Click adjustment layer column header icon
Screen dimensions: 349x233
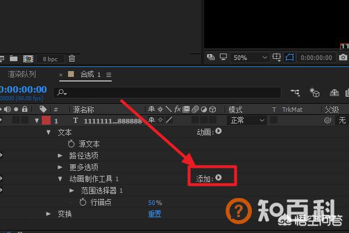pyautogui.click(x=204, y=110)
